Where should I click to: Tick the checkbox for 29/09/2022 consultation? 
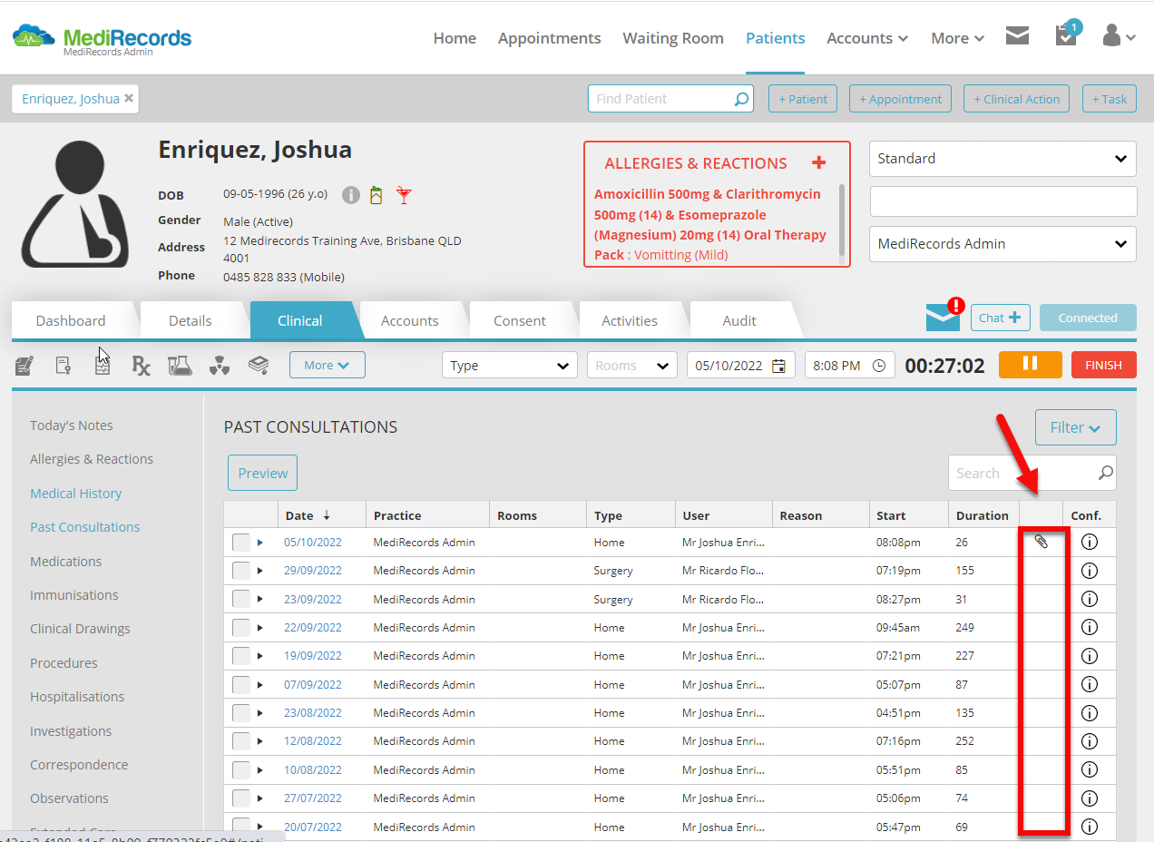240,571
